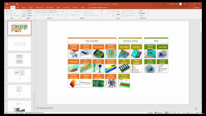Switch to the Geçişler ribbon tab

click(31, 8)
